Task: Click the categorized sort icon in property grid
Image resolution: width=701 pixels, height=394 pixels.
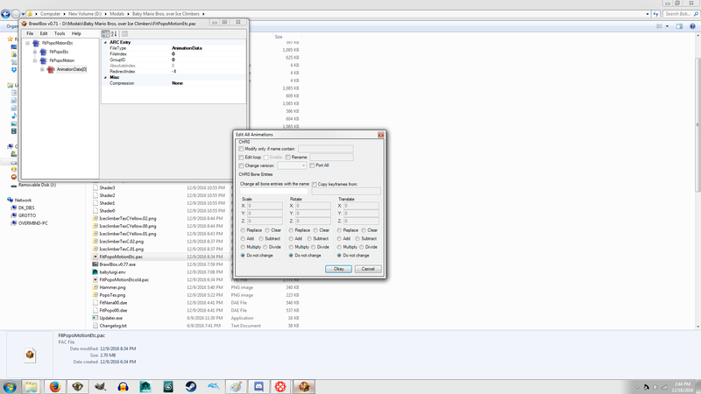Action: [x=106, y=34]
